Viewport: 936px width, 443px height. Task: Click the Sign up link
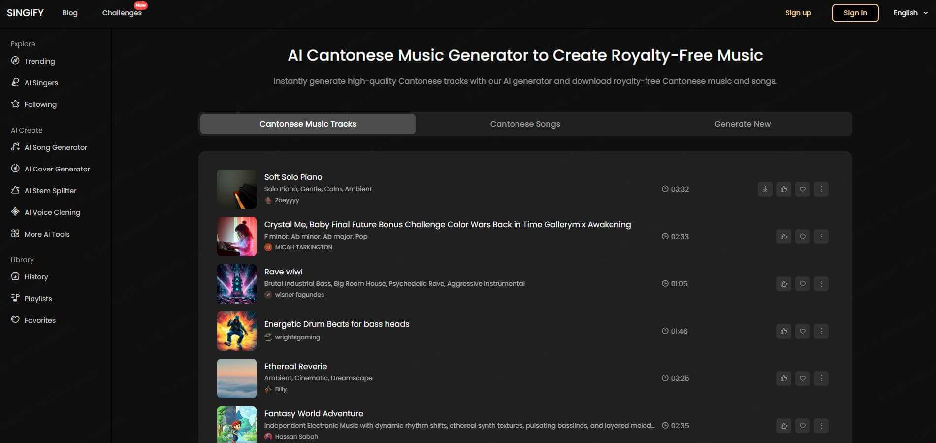click(x=798, y=13)
